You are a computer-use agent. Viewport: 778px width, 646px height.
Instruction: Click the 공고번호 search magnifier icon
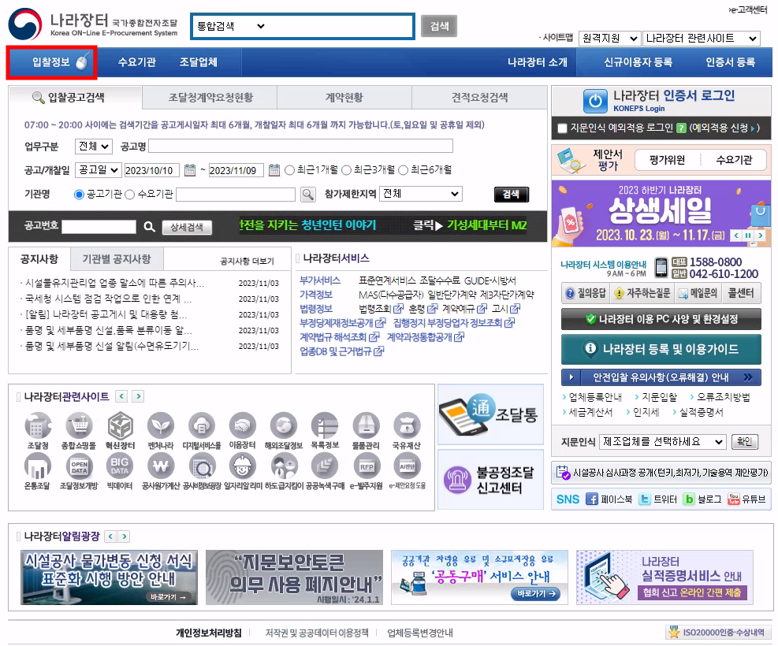coord(149,227)
